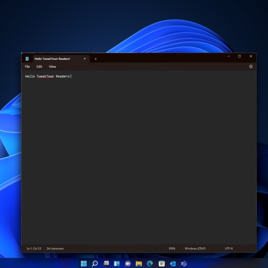Open Microsoft Store from the taskbar
268x268 pixels.
(161, 263)
